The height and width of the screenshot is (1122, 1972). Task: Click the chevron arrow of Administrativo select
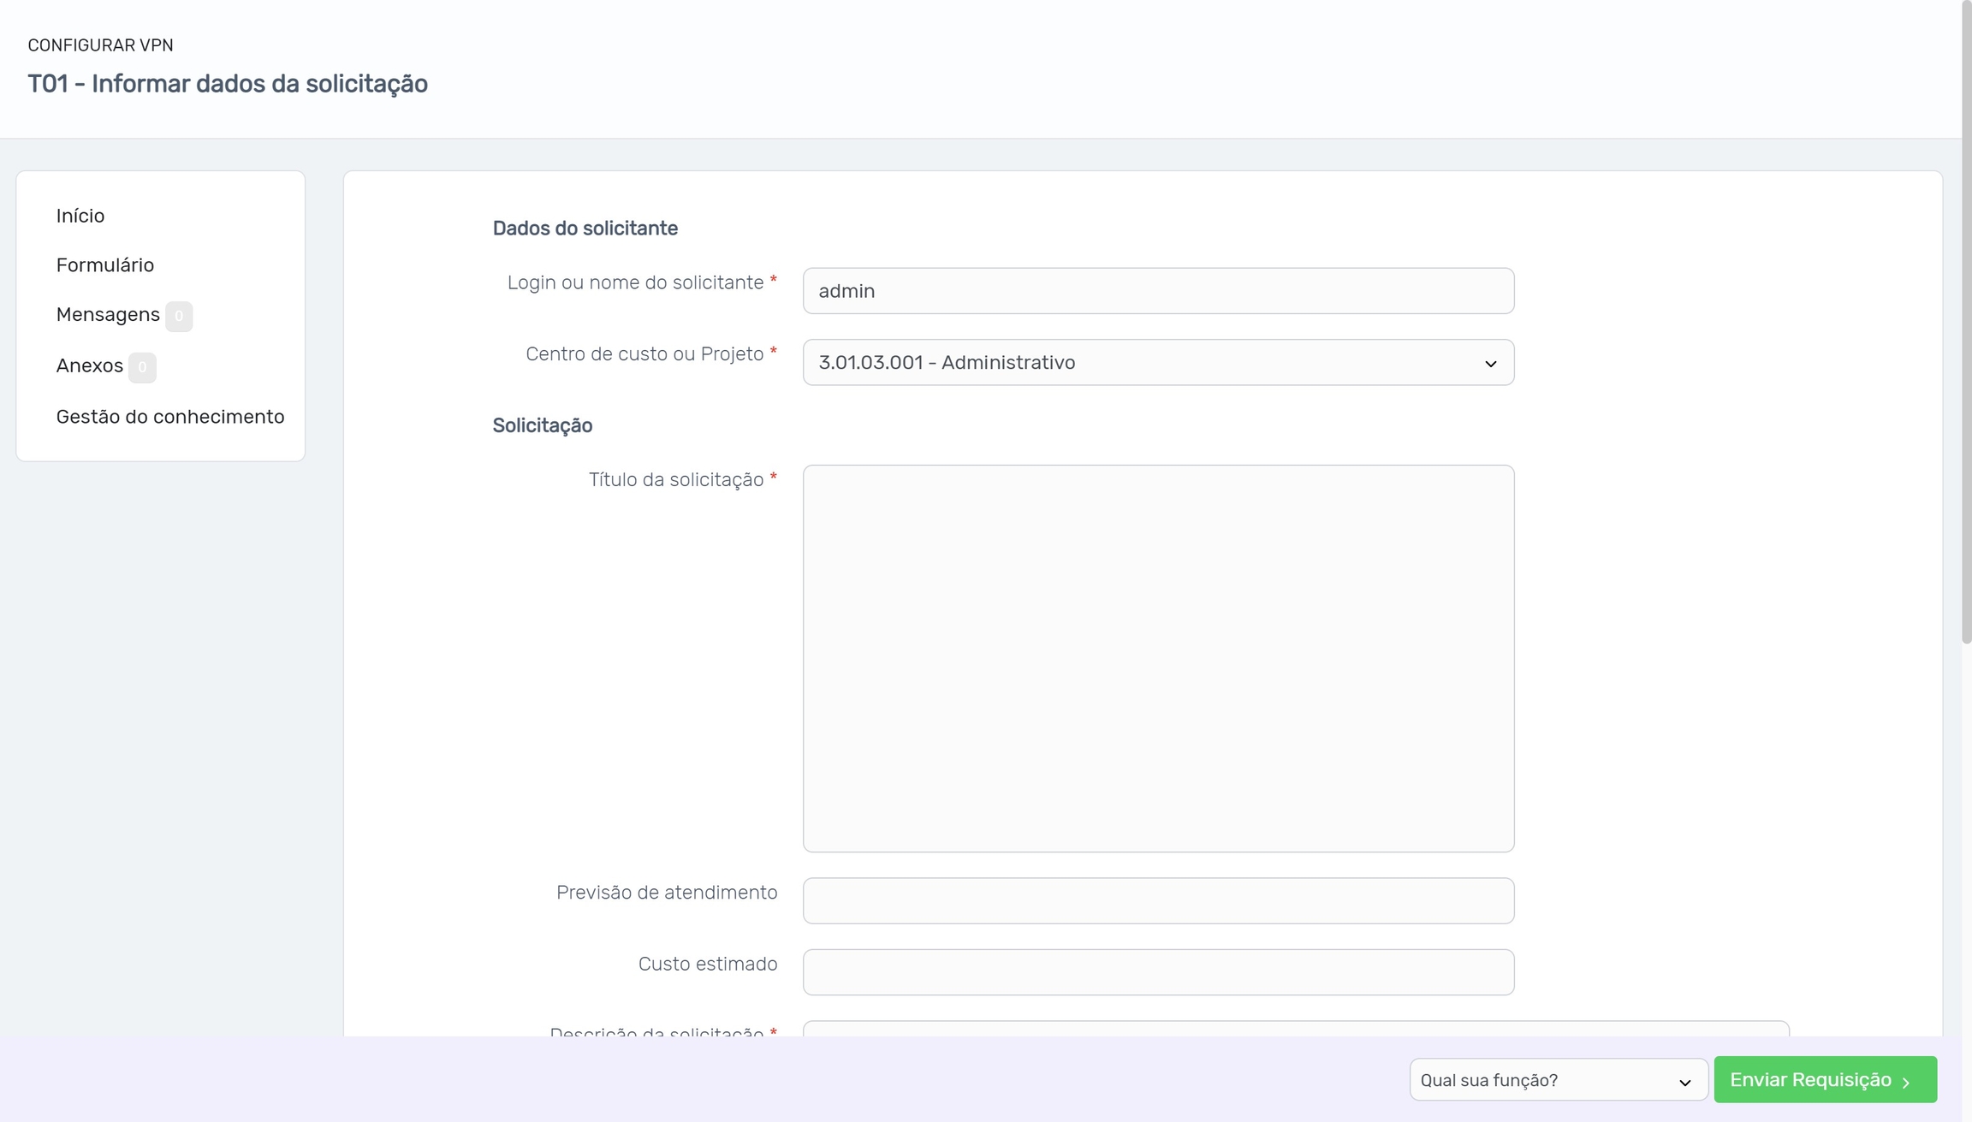[1490, 364]
